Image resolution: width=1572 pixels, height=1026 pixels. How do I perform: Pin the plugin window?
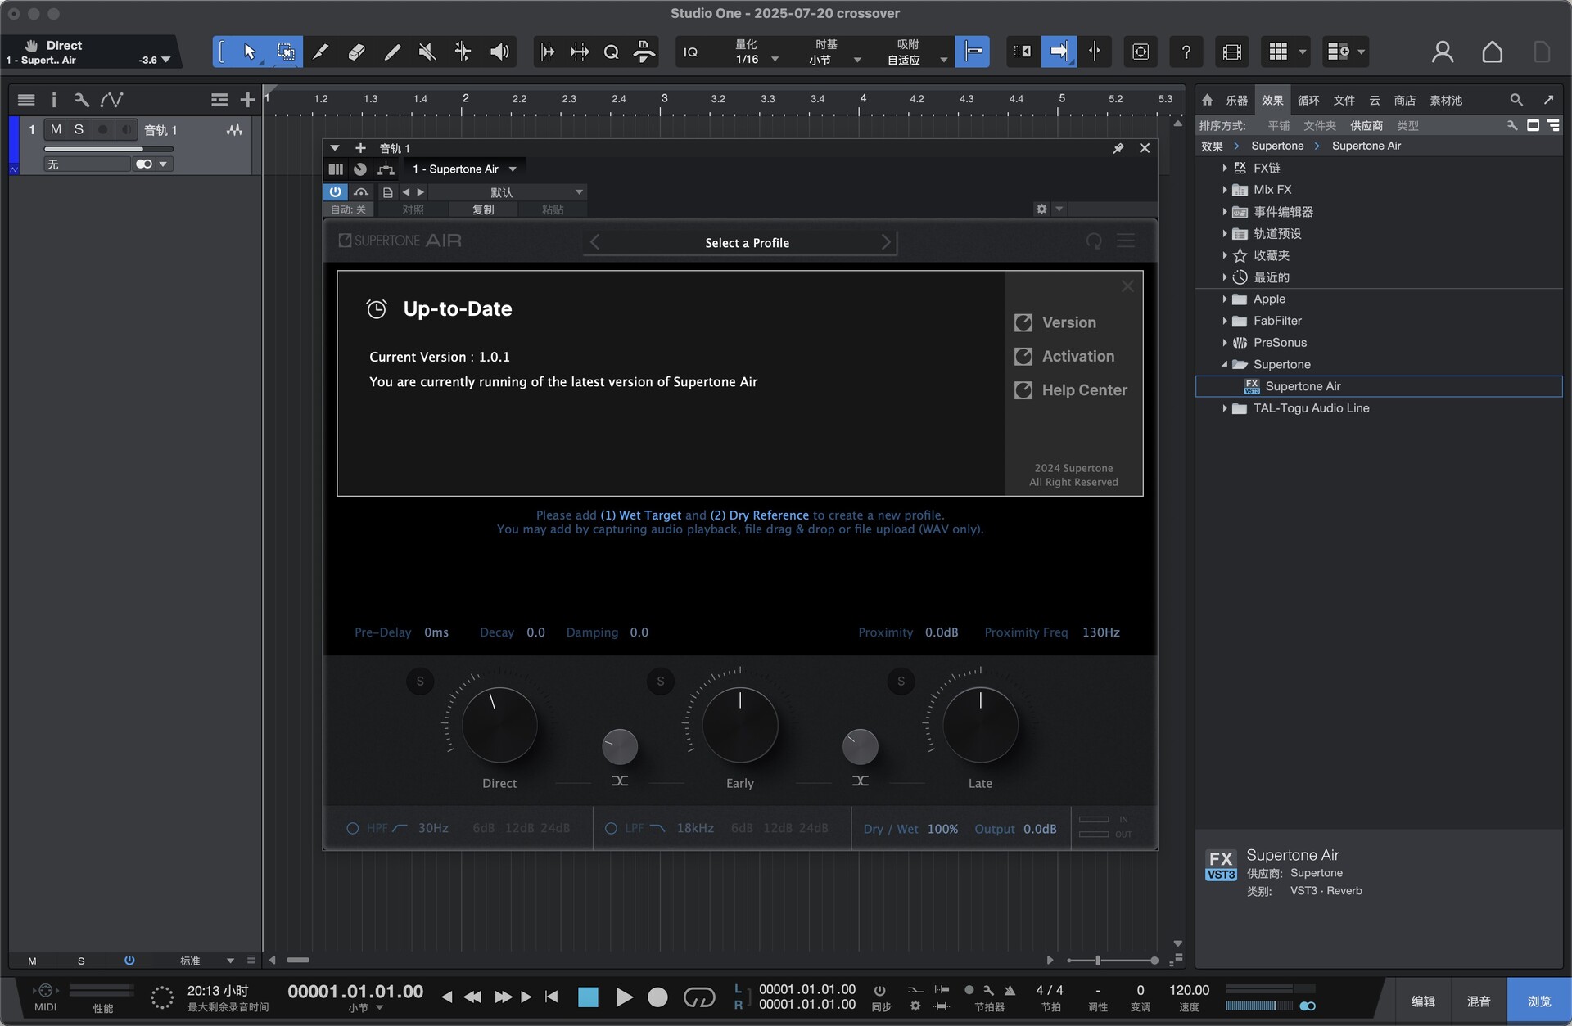tap(1118, 148)
